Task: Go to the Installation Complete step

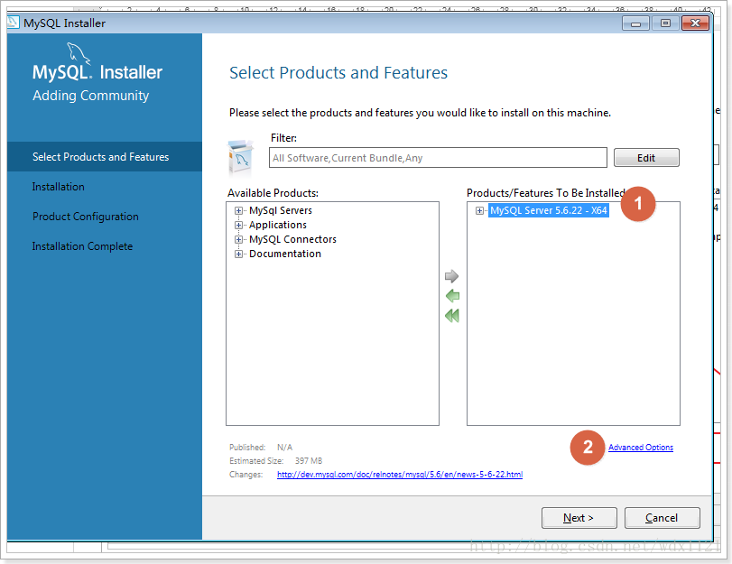Action: 83,246
